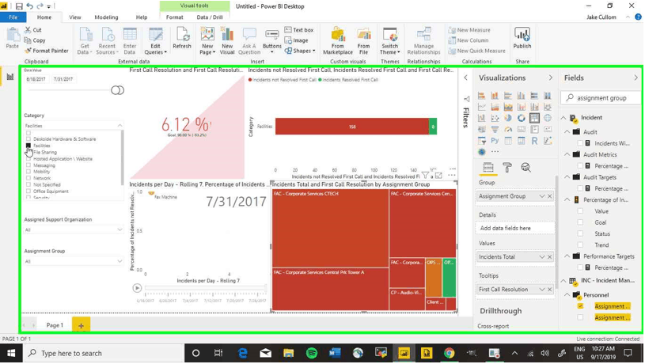Import more visuals via ellipsis icon

pos(495,152)
